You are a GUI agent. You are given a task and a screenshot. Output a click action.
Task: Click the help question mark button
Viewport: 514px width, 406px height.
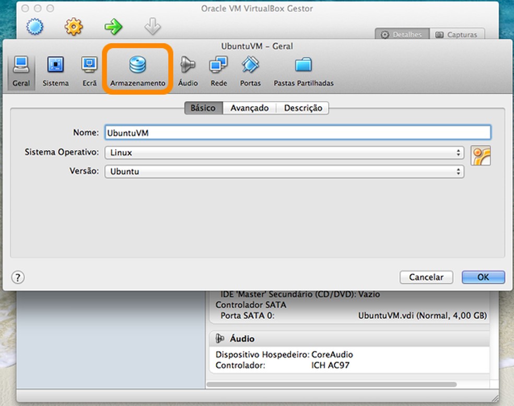(x=18, y=277)
